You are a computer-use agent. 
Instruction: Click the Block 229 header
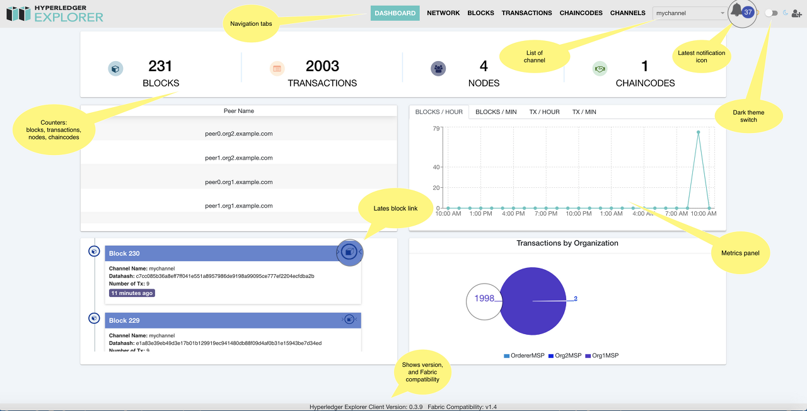coord(233,320)
